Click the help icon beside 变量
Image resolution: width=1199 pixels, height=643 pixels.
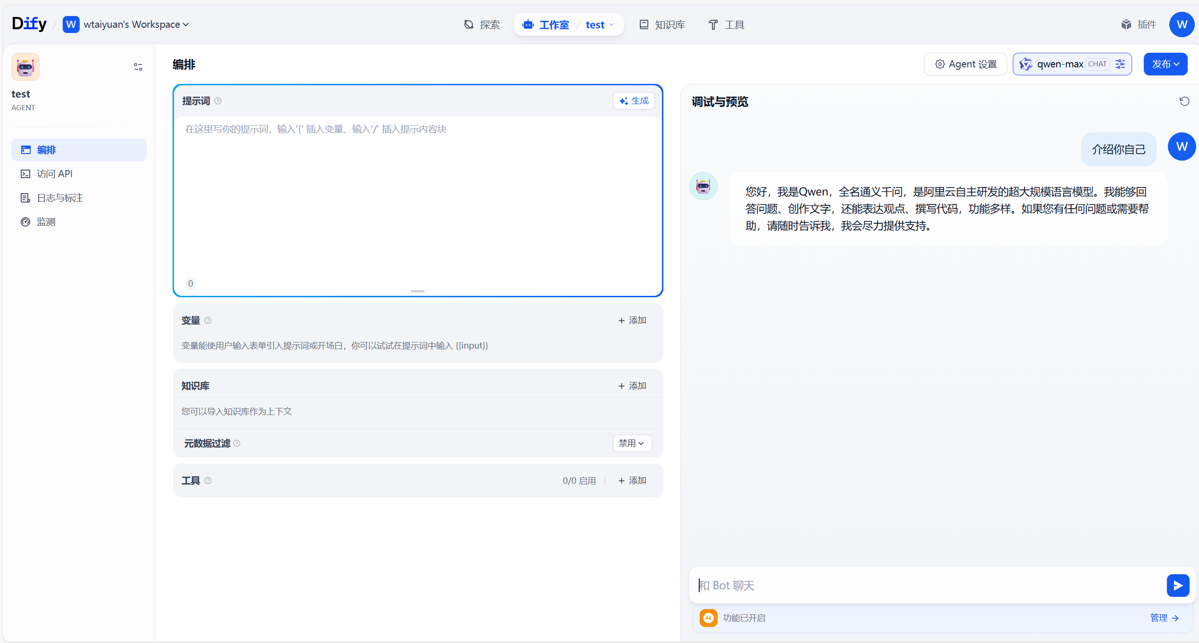pos(208,320)
